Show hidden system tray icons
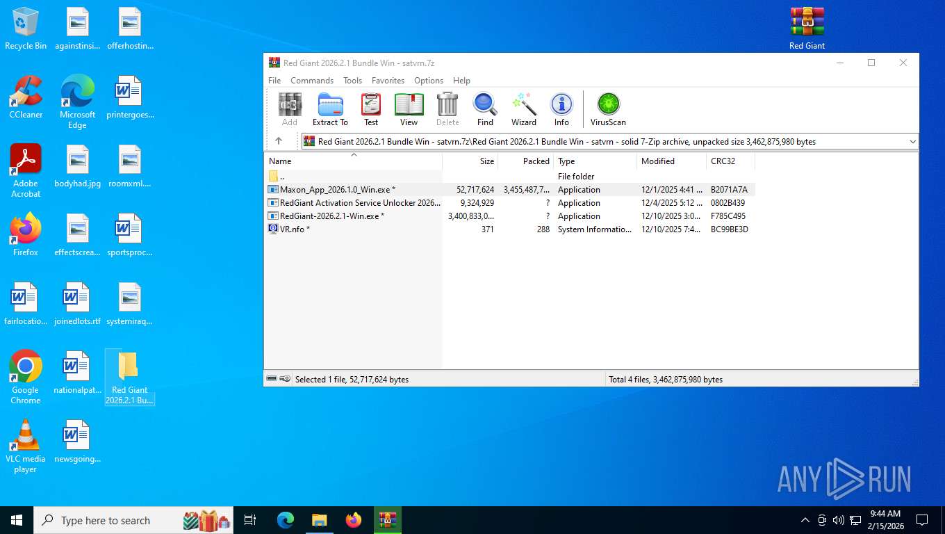The height and width of the screenshot is (534, 945). tap(805, 520)
